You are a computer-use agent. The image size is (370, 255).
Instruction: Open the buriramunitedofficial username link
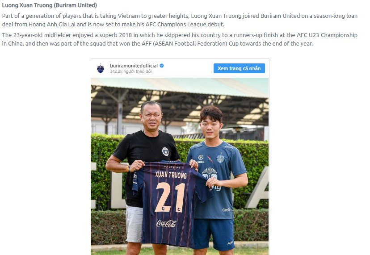[x=134, y=66]
